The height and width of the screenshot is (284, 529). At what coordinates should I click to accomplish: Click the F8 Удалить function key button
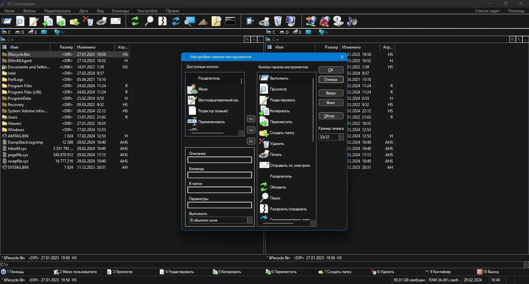pos(383,272)
